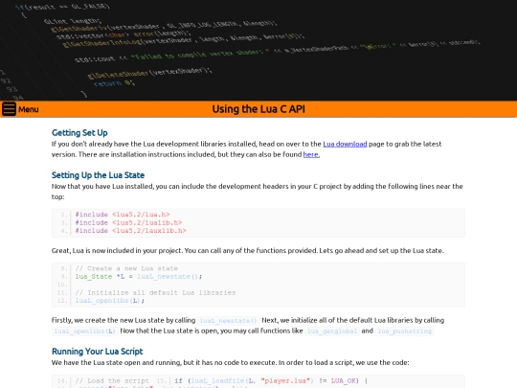This screenshot has height=388, width=517.
Task: Open the hamburger Menu icon
Action: click(9, 109)
